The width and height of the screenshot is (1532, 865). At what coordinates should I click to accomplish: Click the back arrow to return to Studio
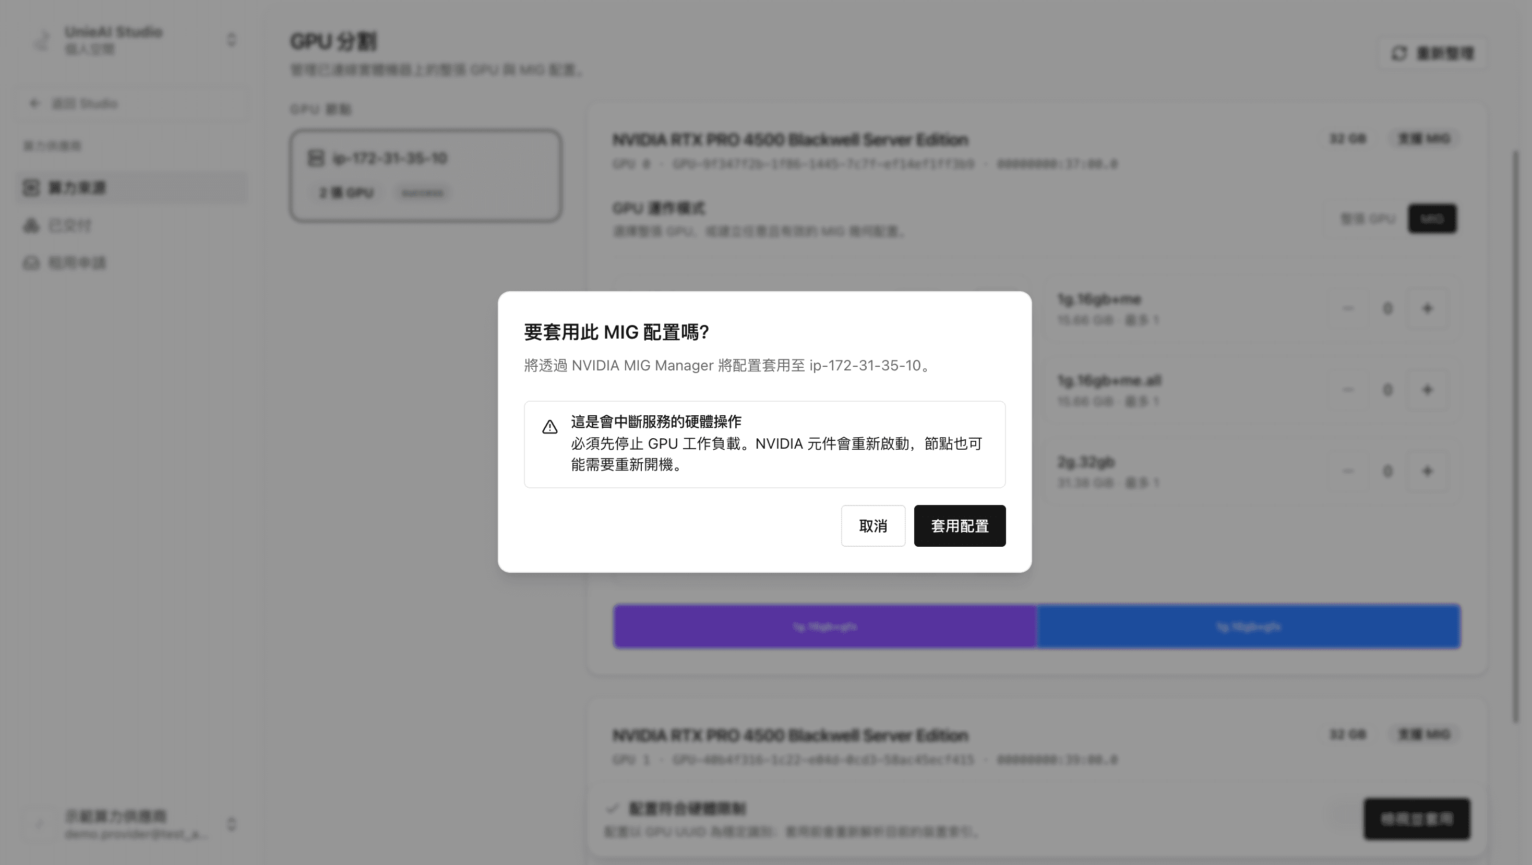click(34, 103)
